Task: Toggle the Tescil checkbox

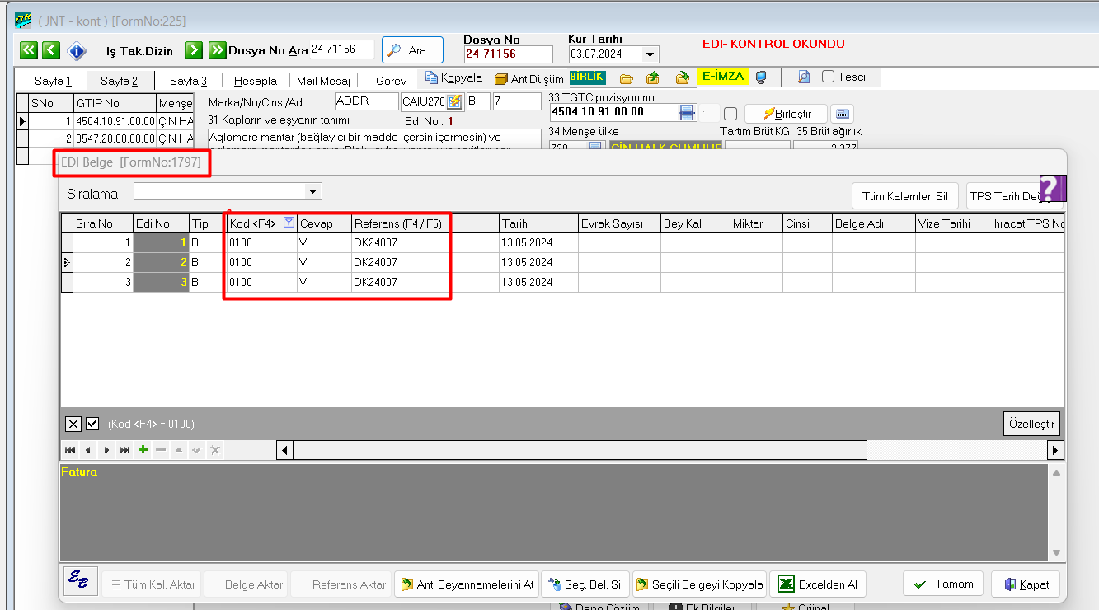Action: pos(829,77)
